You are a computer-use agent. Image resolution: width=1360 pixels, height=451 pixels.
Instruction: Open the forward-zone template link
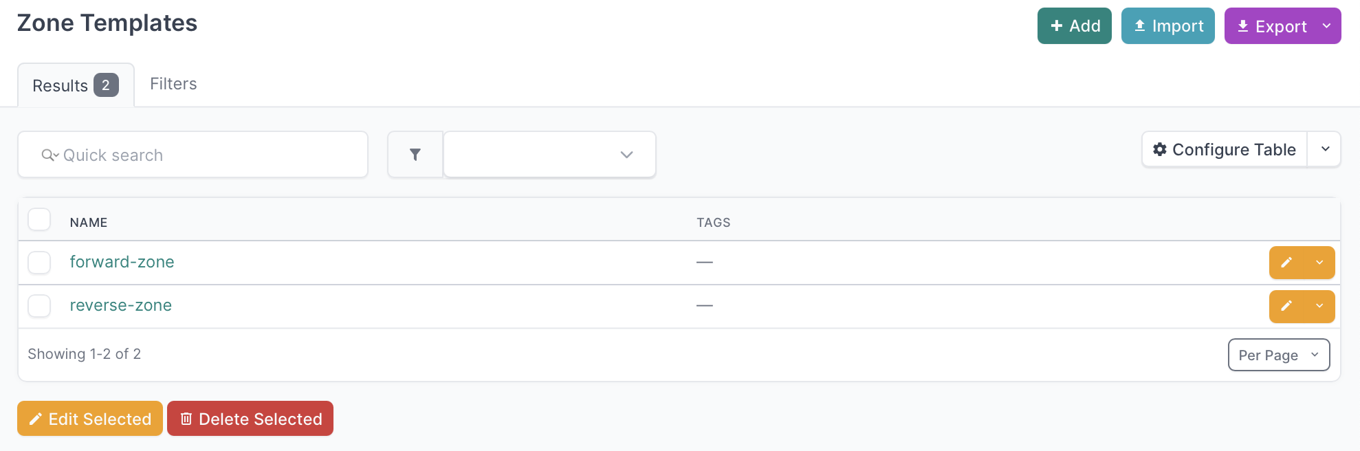(x=122, y=262)
